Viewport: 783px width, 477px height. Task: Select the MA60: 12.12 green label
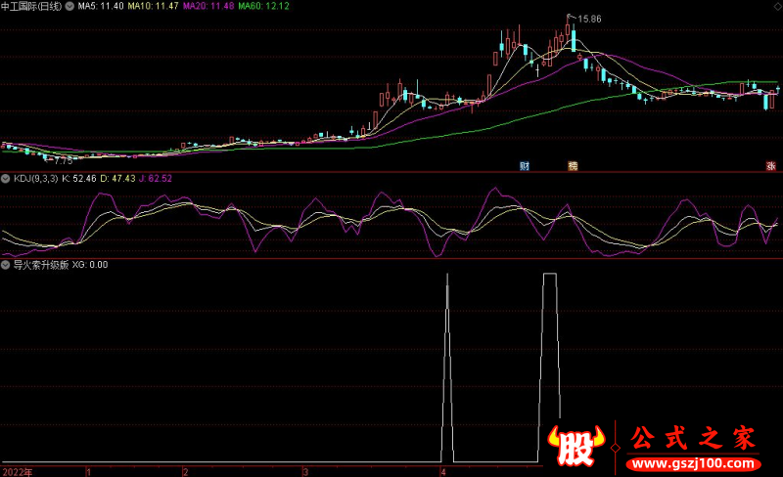[x=266, y=6]
